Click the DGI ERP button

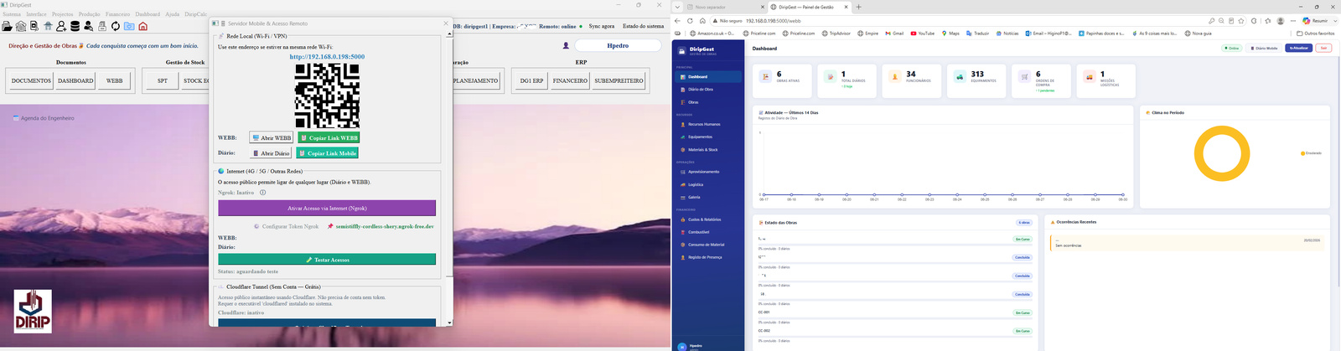[531, 81]
